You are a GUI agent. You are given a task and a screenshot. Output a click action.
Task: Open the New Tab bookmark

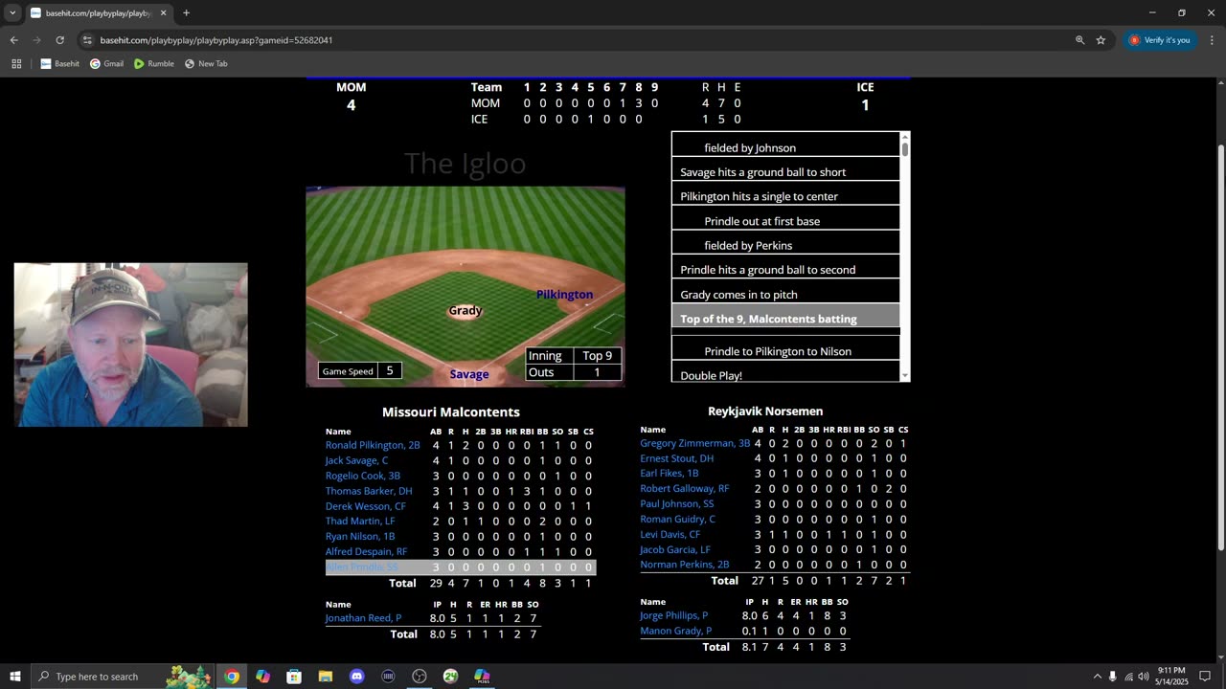(206, 64)
